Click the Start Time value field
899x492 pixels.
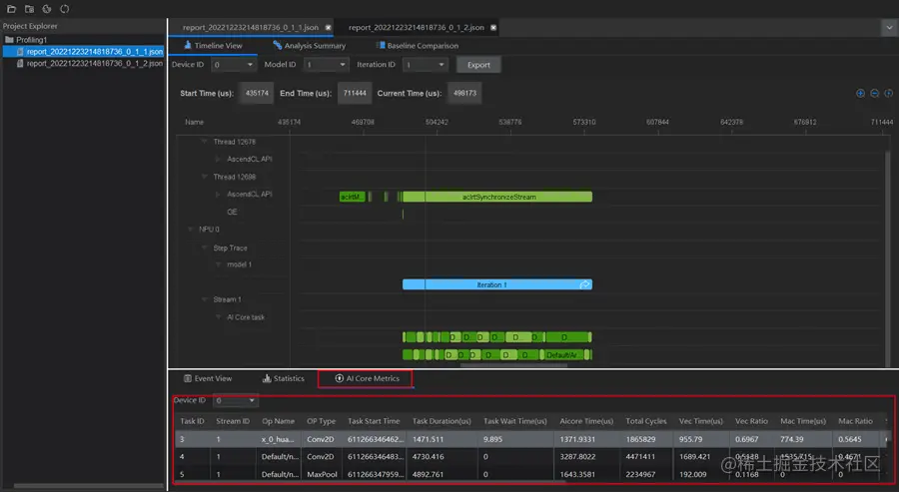tap(257, 94)
